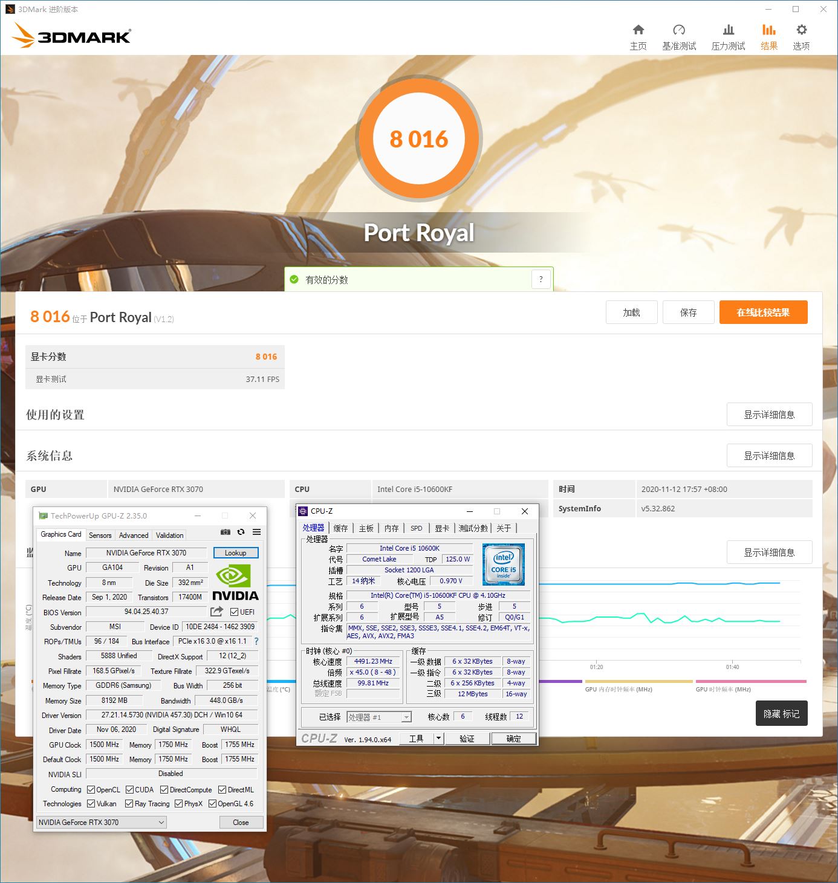838x883 pixels.
Task: Click the 01:20 timeline marker on chart
Action: pyautogui.click(x=596, y=667)
